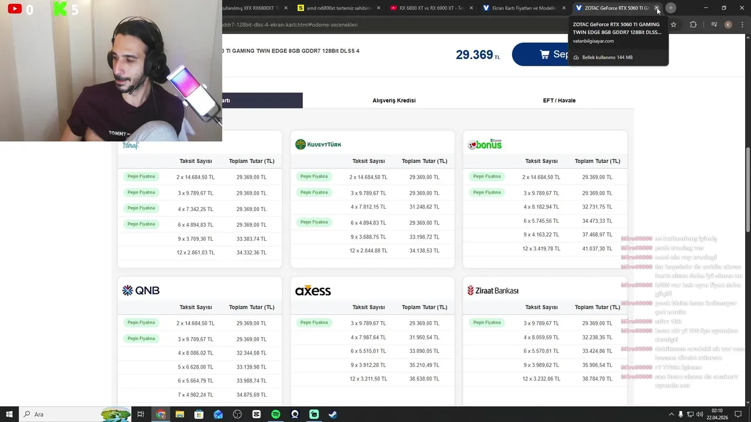Show hidden system tray icons

click(671, 414)
